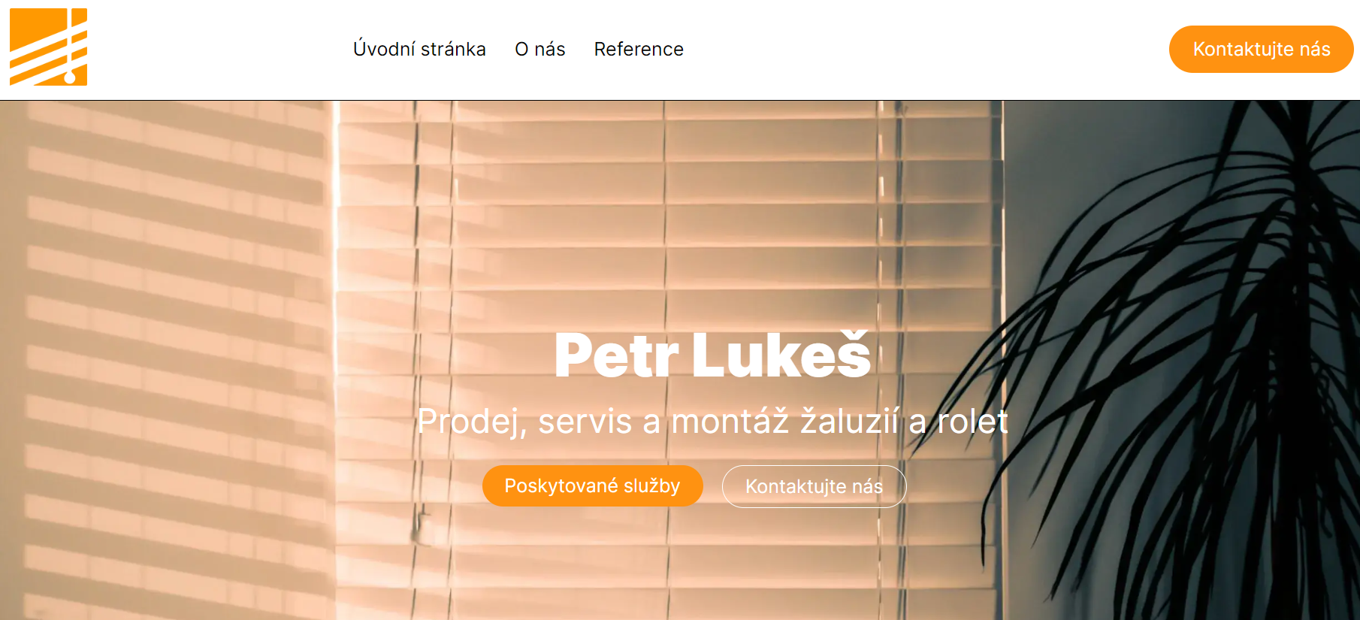The height and width of the screenshot is (620, 1360).
Task: Click the word Prodej in the subtitle
Action: [x=472, y=421]
